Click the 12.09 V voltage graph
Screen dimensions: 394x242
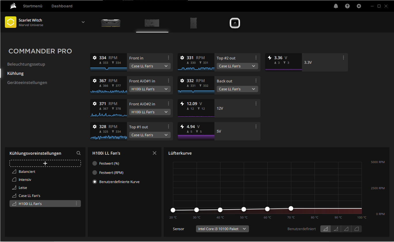click(x=196, y=108)
